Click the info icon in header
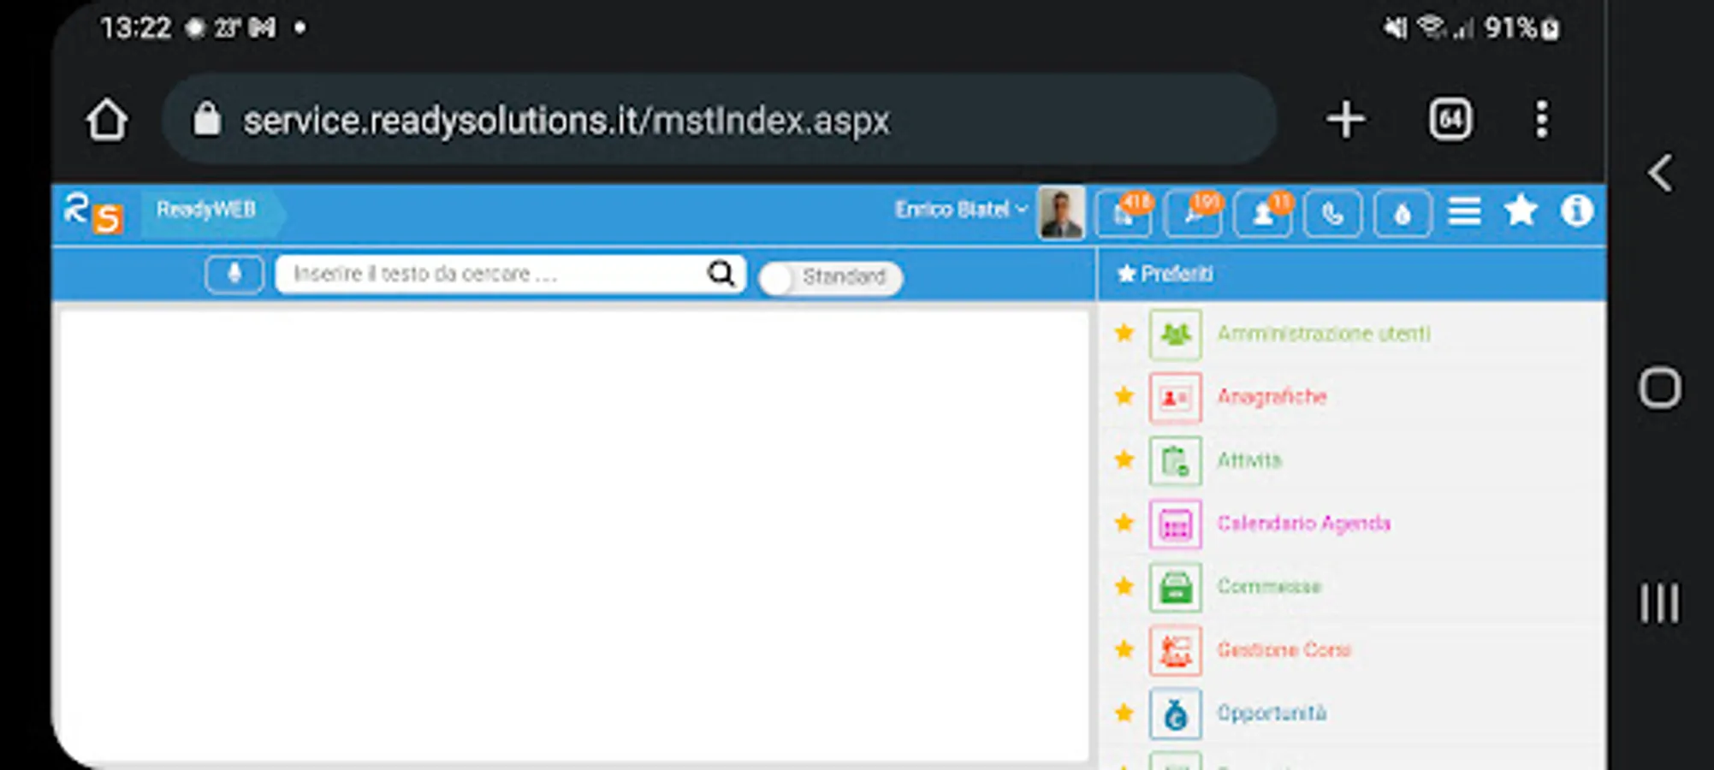The image size is (1714, 770). 1576,210
